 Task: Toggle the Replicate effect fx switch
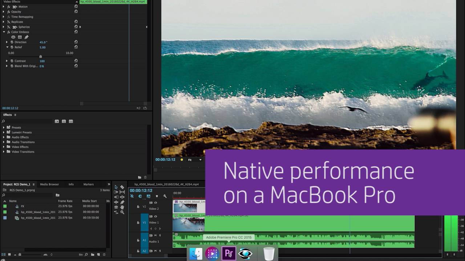coord(9,22)
